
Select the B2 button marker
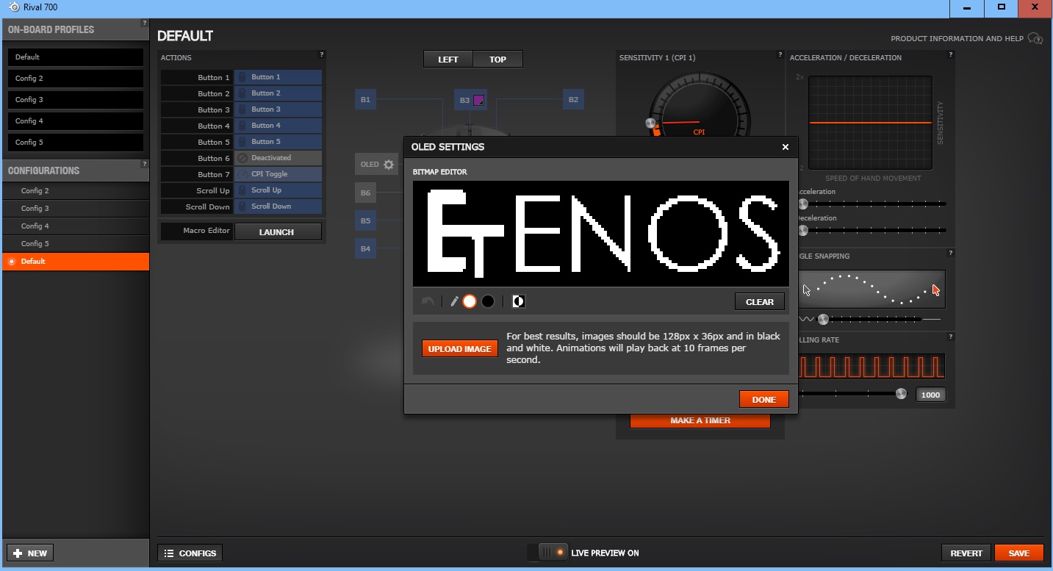(573, 99)
